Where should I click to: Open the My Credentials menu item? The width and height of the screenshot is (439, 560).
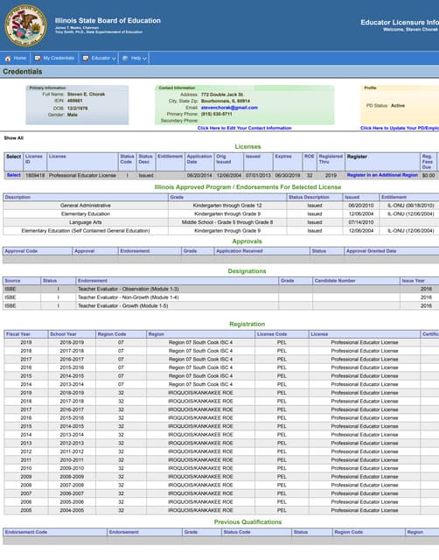pyautogui.click(x=54, y=59)
